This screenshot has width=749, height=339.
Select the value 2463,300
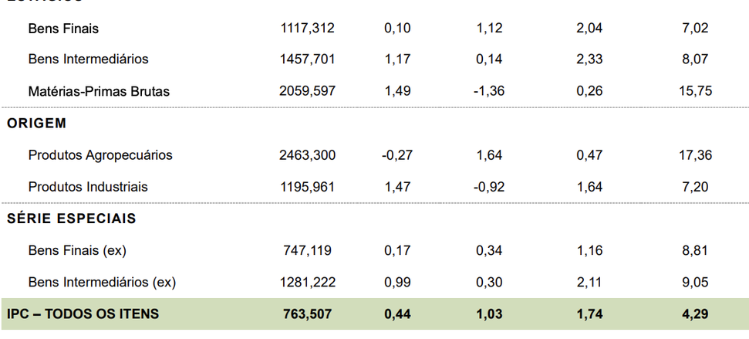[x=307, y=155]
